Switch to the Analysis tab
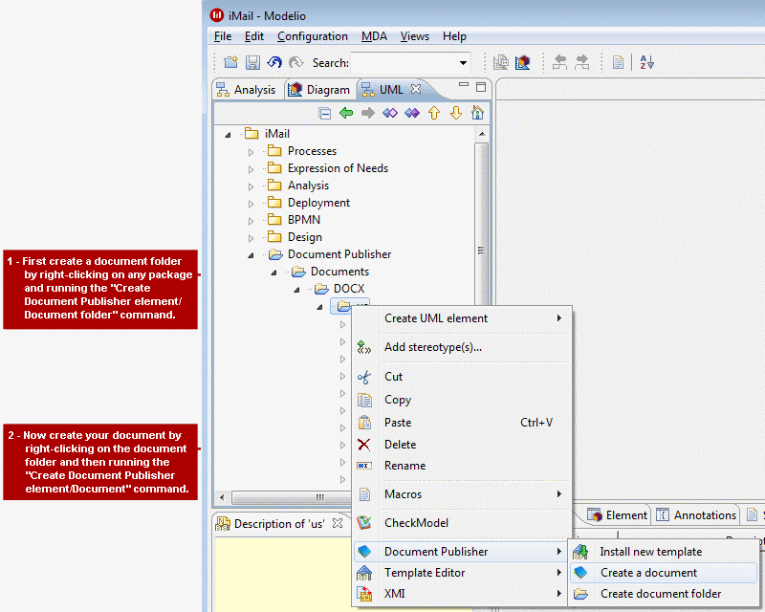Viewport: 765px width, 612px height. click(247, 90)
